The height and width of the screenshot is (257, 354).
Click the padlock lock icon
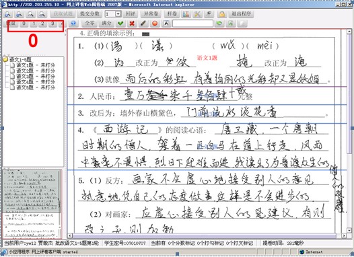click(221, 14)
